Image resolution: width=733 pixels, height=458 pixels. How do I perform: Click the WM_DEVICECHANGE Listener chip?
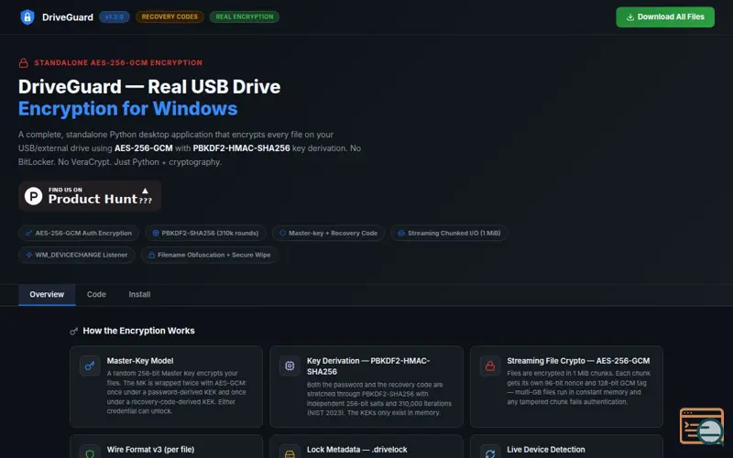(77, 255)
